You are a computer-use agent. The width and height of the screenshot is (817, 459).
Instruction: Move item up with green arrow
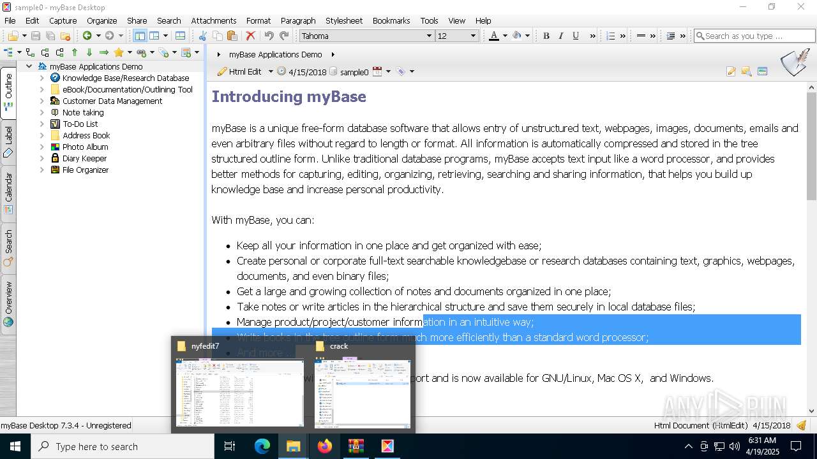pyautogui.click(x=75, y=52)
